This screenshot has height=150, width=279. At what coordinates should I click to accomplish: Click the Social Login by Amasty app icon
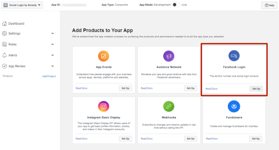6,5
